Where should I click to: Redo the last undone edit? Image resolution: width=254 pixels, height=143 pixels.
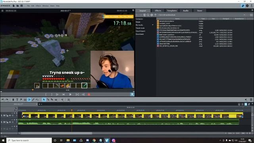[7, 100]
